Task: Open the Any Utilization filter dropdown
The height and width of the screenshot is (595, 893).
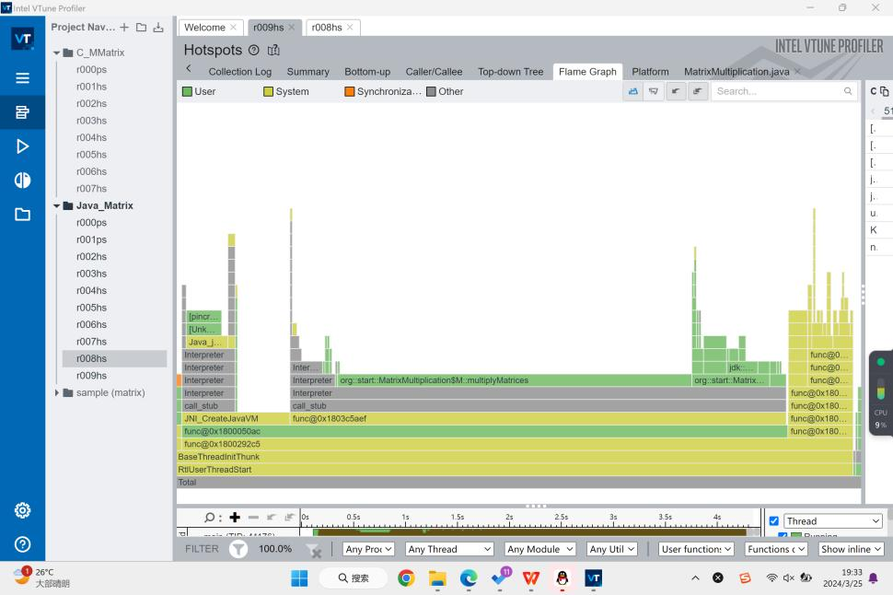Action: point(612,549)
